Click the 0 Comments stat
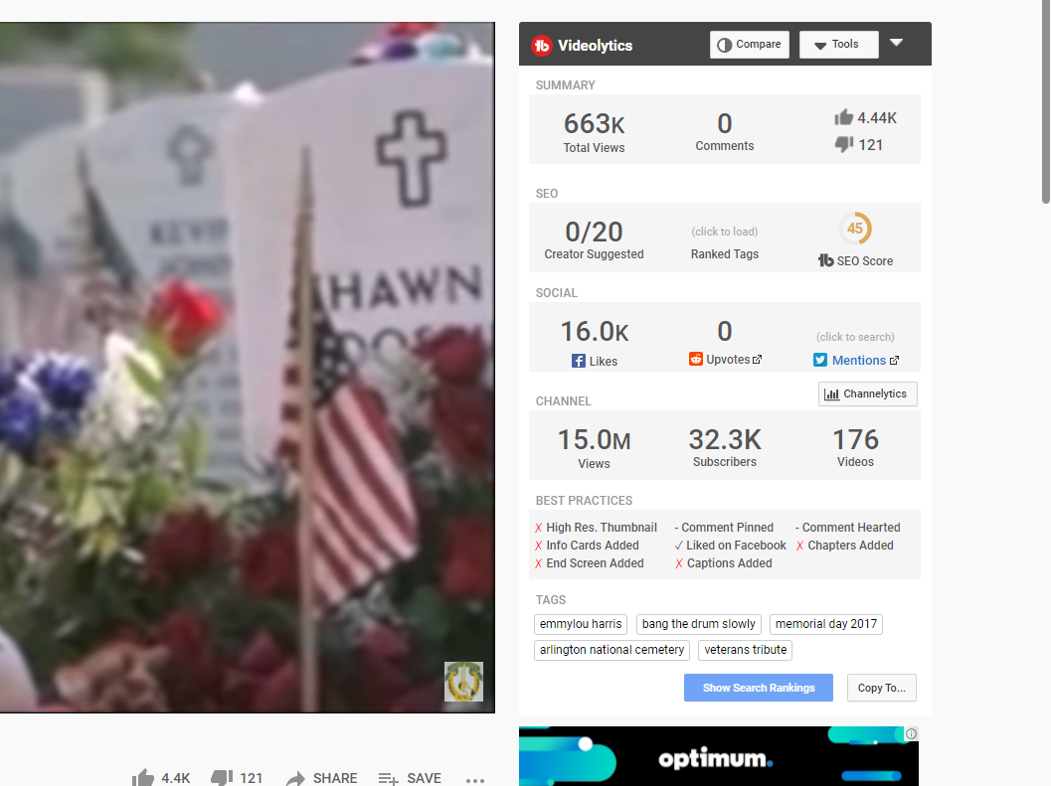 click(725, 131)
